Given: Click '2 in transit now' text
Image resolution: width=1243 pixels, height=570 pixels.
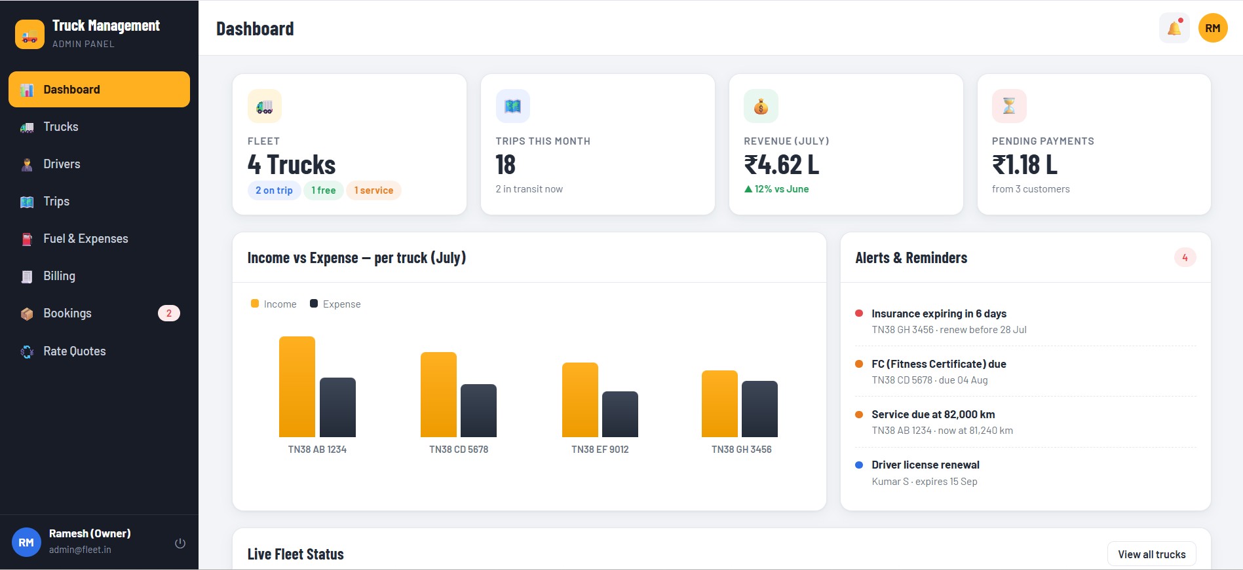Looking at the screenshot, I should [529, 189].
